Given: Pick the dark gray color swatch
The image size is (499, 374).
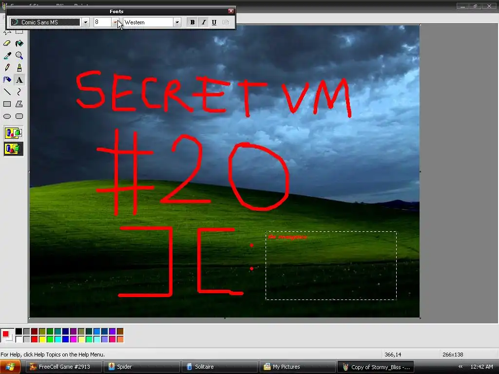Looking at the screenshot, I should pyautogui.click(x=27, y=331).
